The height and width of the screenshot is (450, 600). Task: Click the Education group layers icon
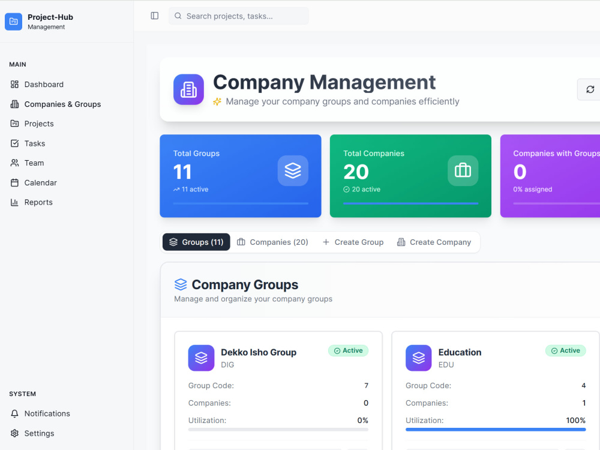click(x=419, y=358)
